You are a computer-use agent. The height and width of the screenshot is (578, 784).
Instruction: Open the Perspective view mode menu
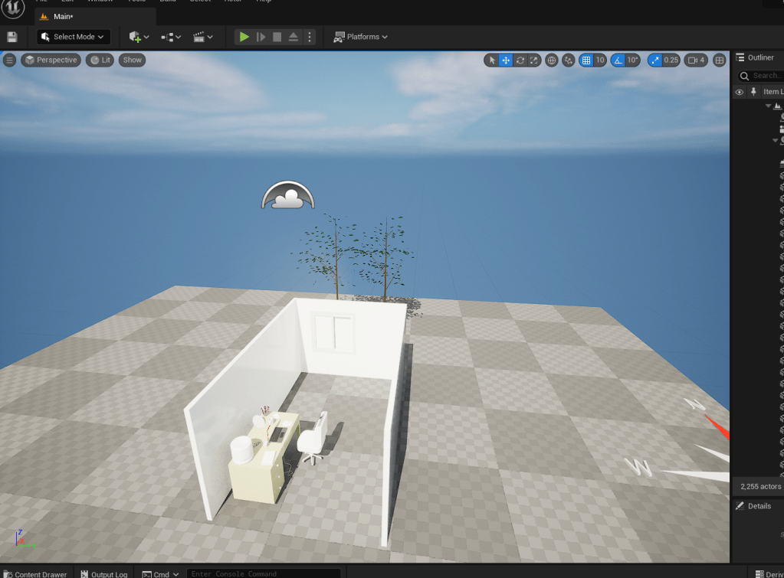pyautogui.click(x=51, y=60)
